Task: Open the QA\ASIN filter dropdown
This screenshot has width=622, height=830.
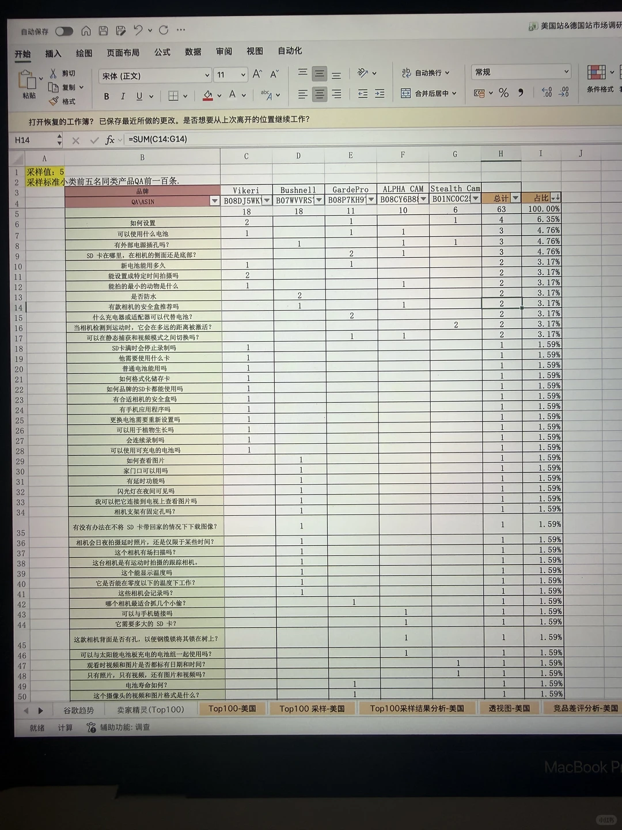Action: 215,201
